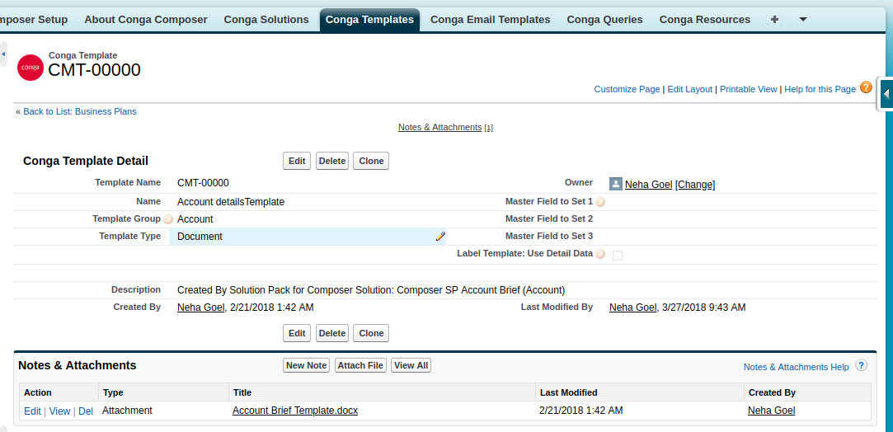The image size is (893, 432).
Task: Toggle Label Template Use Detail Data checkbox
Action: click(x=618, y=256)
